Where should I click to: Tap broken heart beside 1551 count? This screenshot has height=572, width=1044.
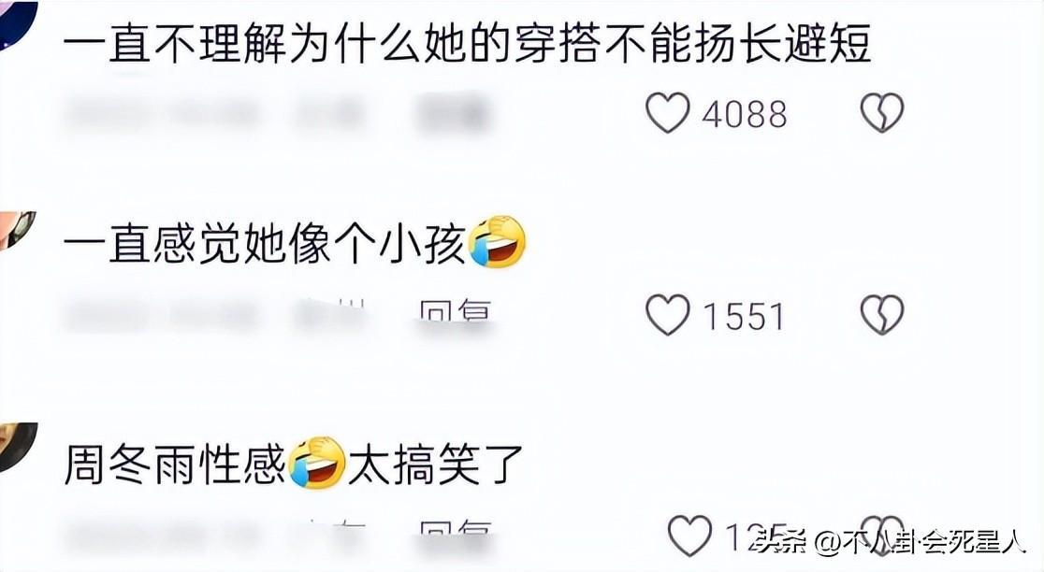881,315
